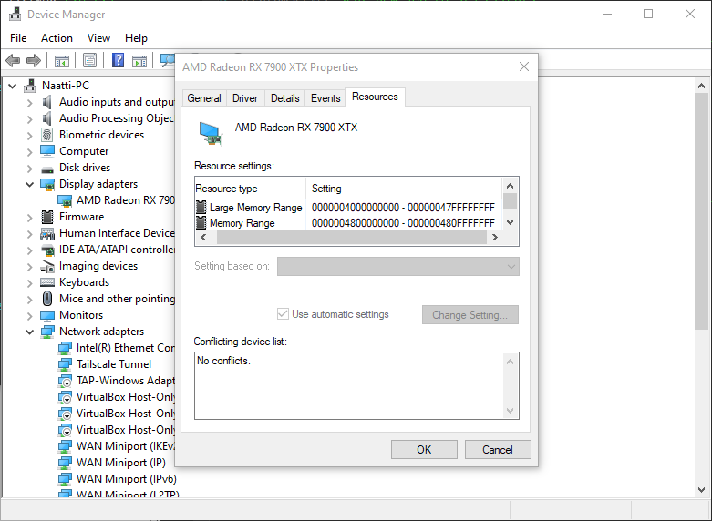Select the Resources tab
Image resolution: width=712 pixels, height=521 pixels.
375,97
